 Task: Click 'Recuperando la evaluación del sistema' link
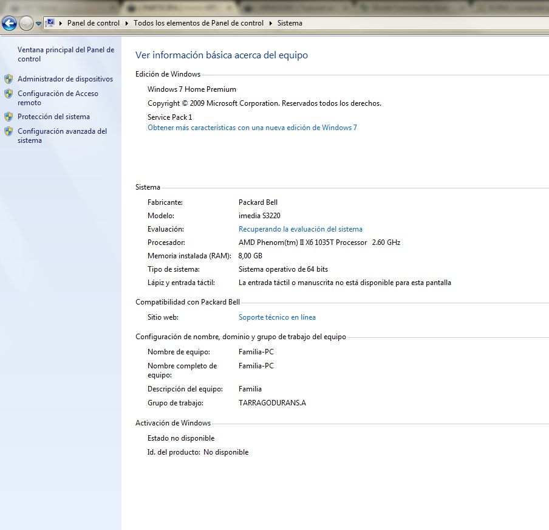pyautogui.click(x=300, y=229)
